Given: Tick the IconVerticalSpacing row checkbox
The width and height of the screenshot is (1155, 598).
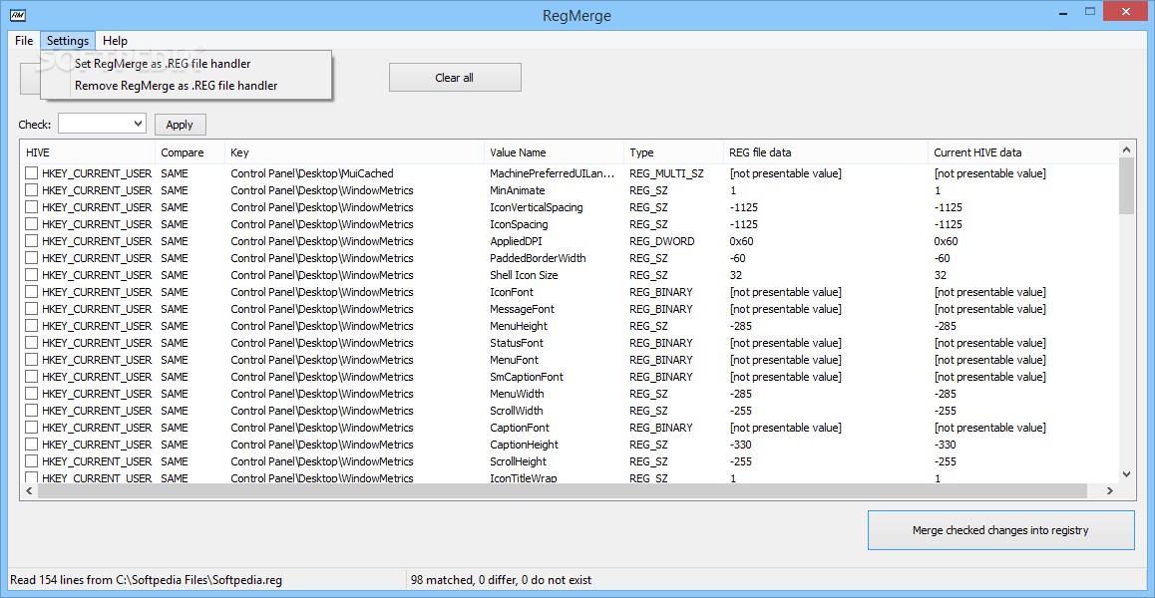Looking at the screenshot, I should [32, 207].
